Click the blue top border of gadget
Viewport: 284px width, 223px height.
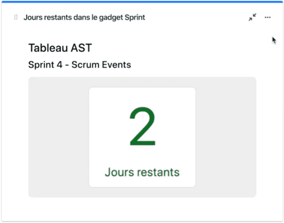(142, 2)
